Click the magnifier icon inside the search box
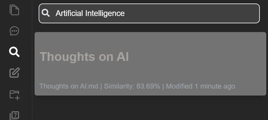This screenshot has width=268, height=120. click(x=46, y=13)
